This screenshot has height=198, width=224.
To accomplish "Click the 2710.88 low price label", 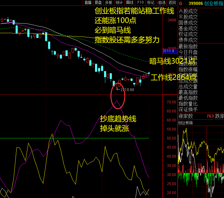I will [x=127, y=90].
